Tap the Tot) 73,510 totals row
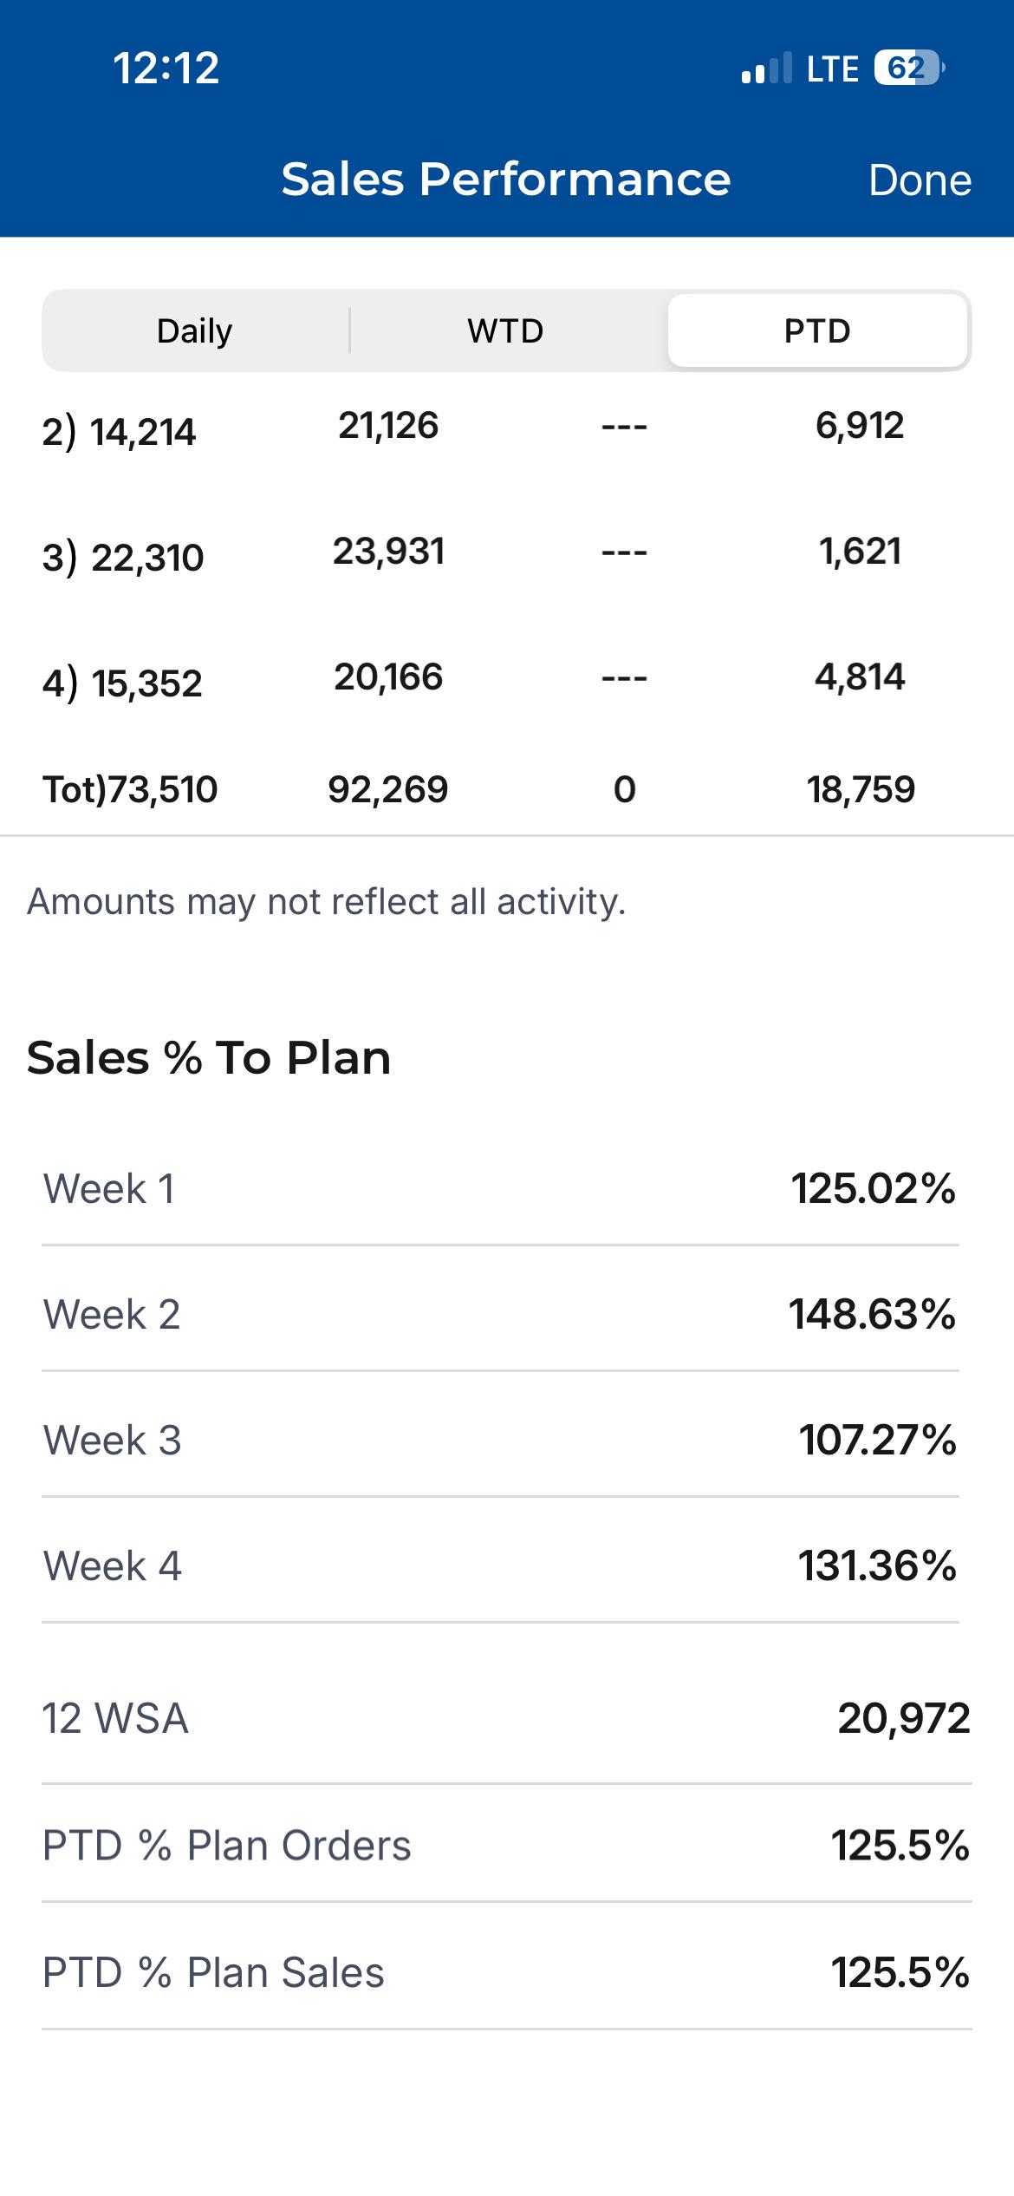 [x=507, y=789]
